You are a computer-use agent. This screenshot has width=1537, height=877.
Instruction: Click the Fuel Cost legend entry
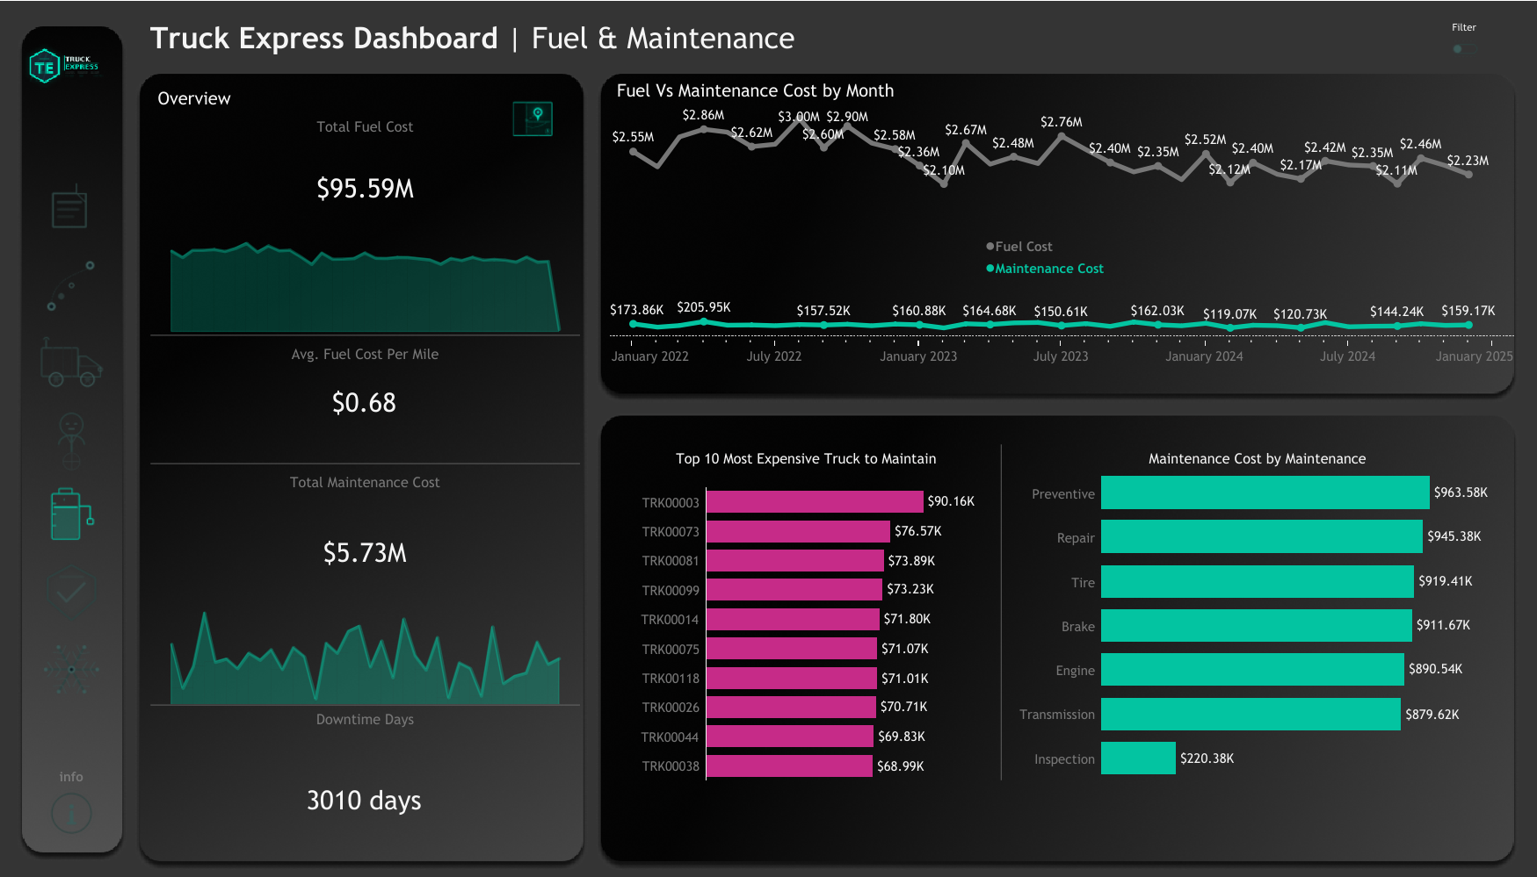click(x=1019, y=247)
